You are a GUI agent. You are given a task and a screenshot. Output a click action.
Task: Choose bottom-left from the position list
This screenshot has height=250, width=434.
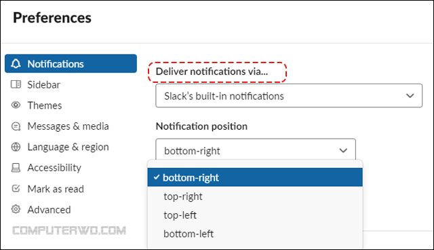255,234
